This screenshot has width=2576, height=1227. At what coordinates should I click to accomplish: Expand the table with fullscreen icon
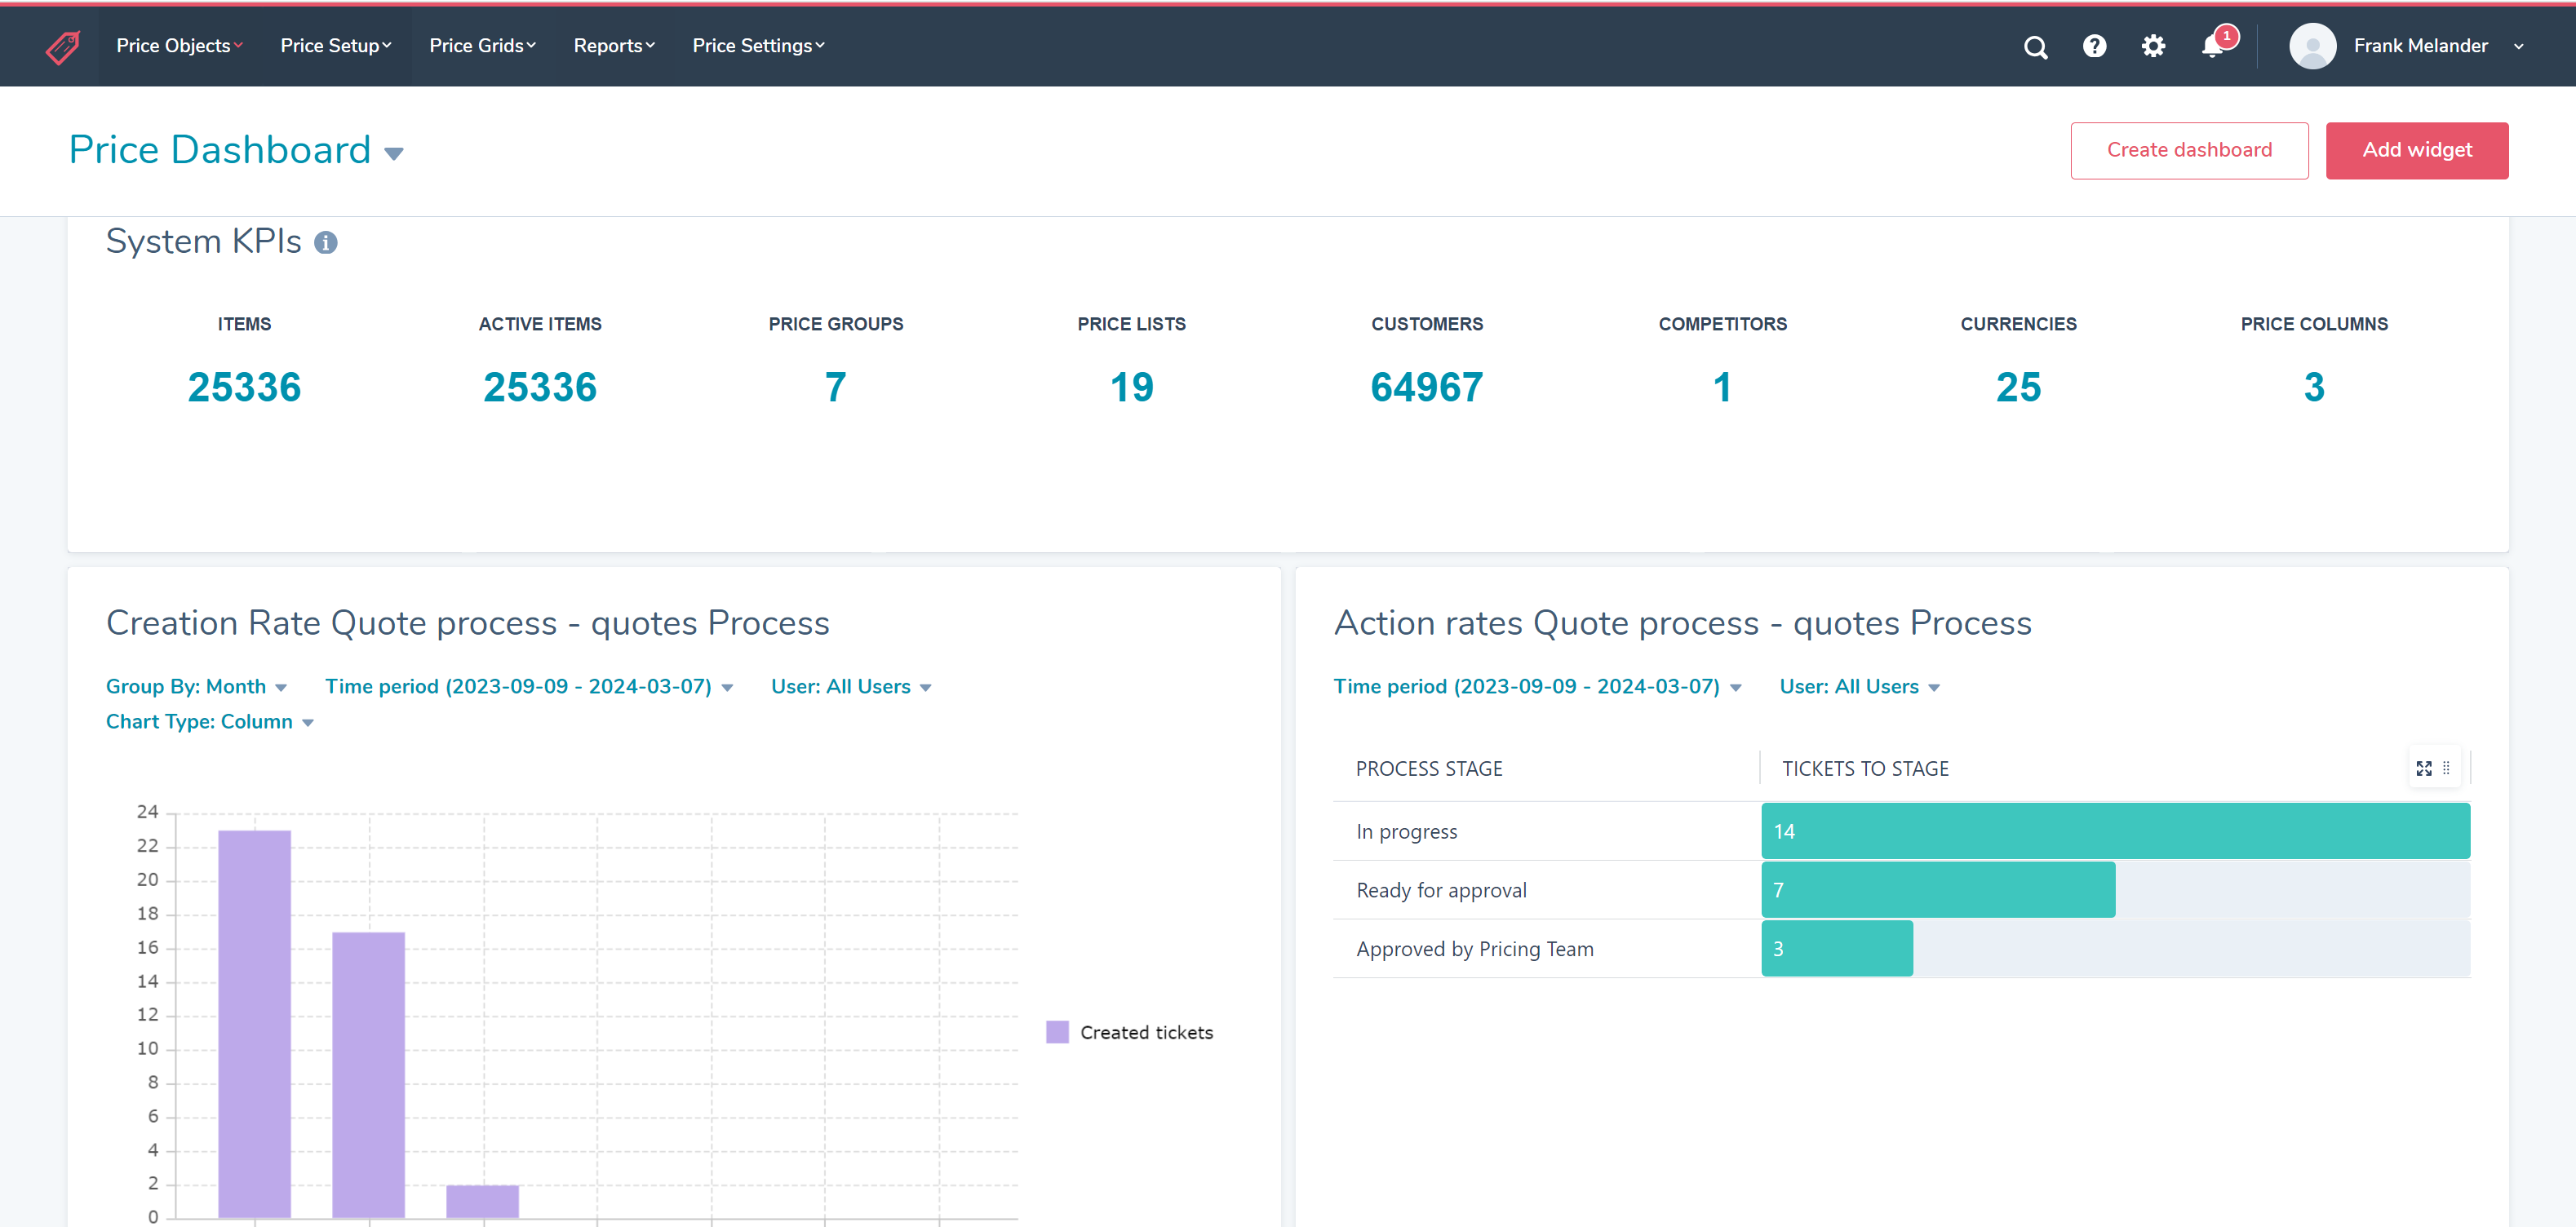click(2423, 768)
